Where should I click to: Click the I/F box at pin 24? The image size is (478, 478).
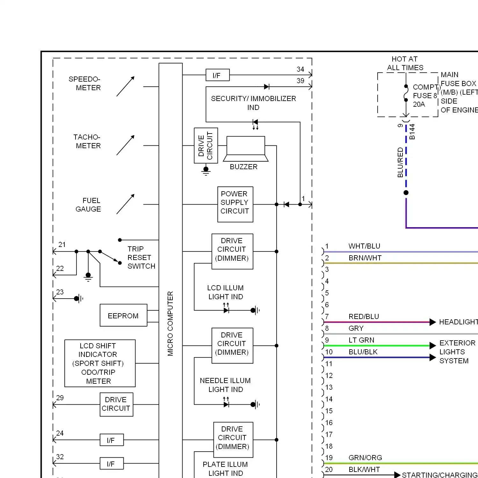click(112, 440)
